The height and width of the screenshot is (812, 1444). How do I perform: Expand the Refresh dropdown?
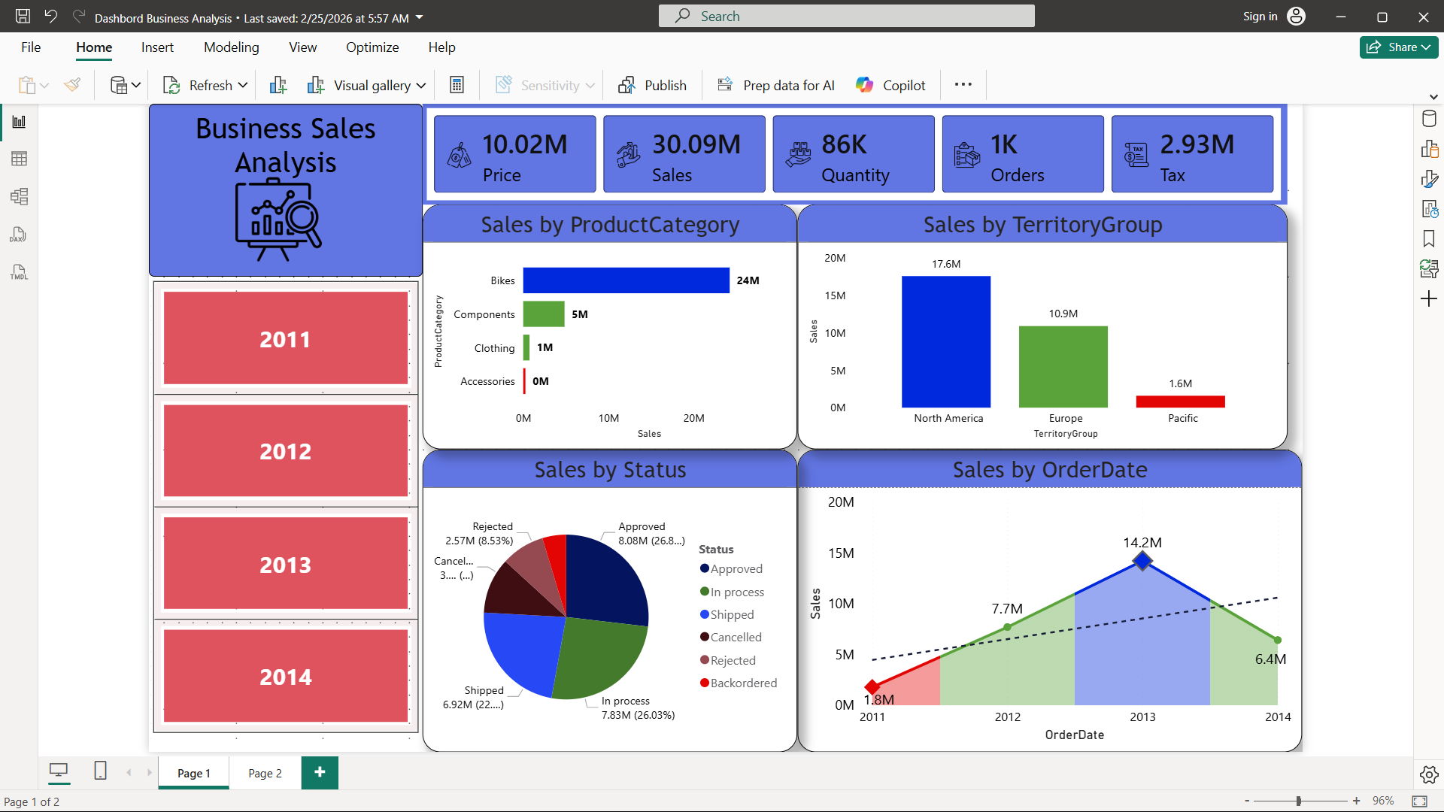[242, 84]
